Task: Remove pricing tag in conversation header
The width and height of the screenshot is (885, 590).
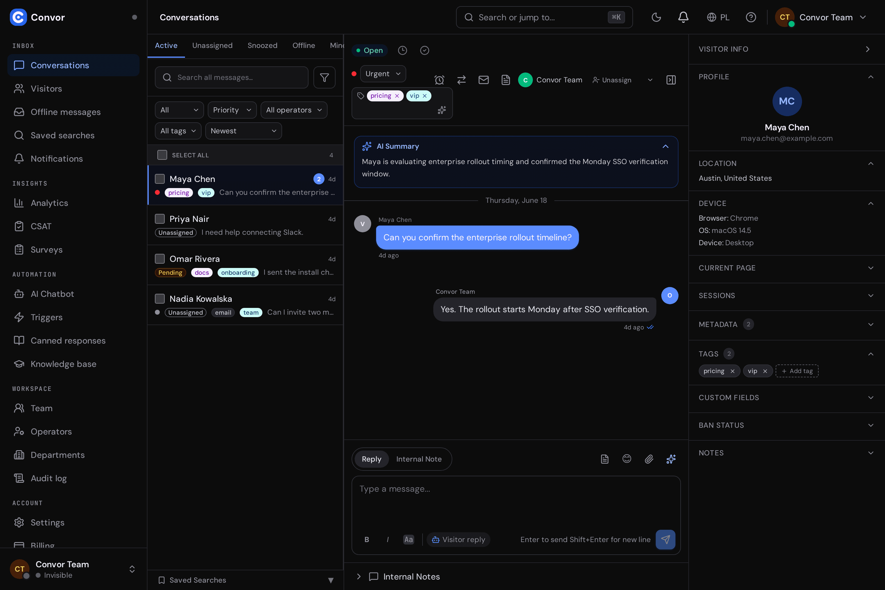Action: pos(397,96)
